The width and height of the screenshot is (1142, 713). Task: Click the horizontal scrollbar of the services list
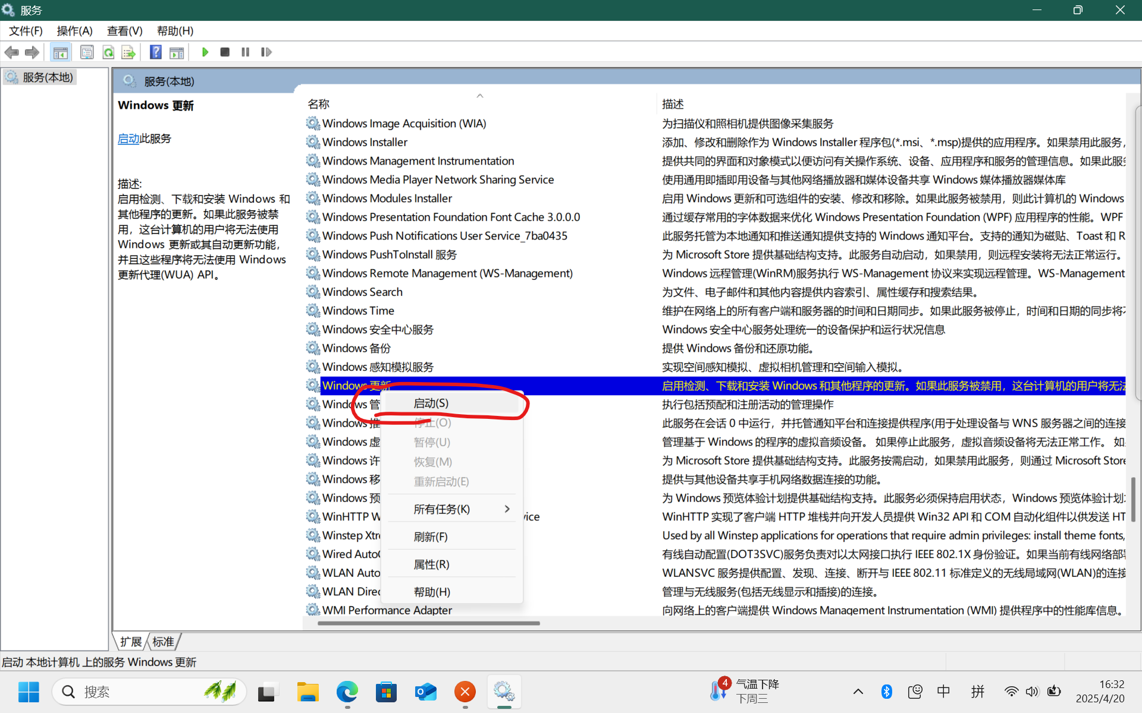(428, 623)
